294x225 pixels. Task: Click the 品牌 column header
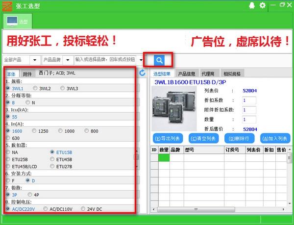176,150
